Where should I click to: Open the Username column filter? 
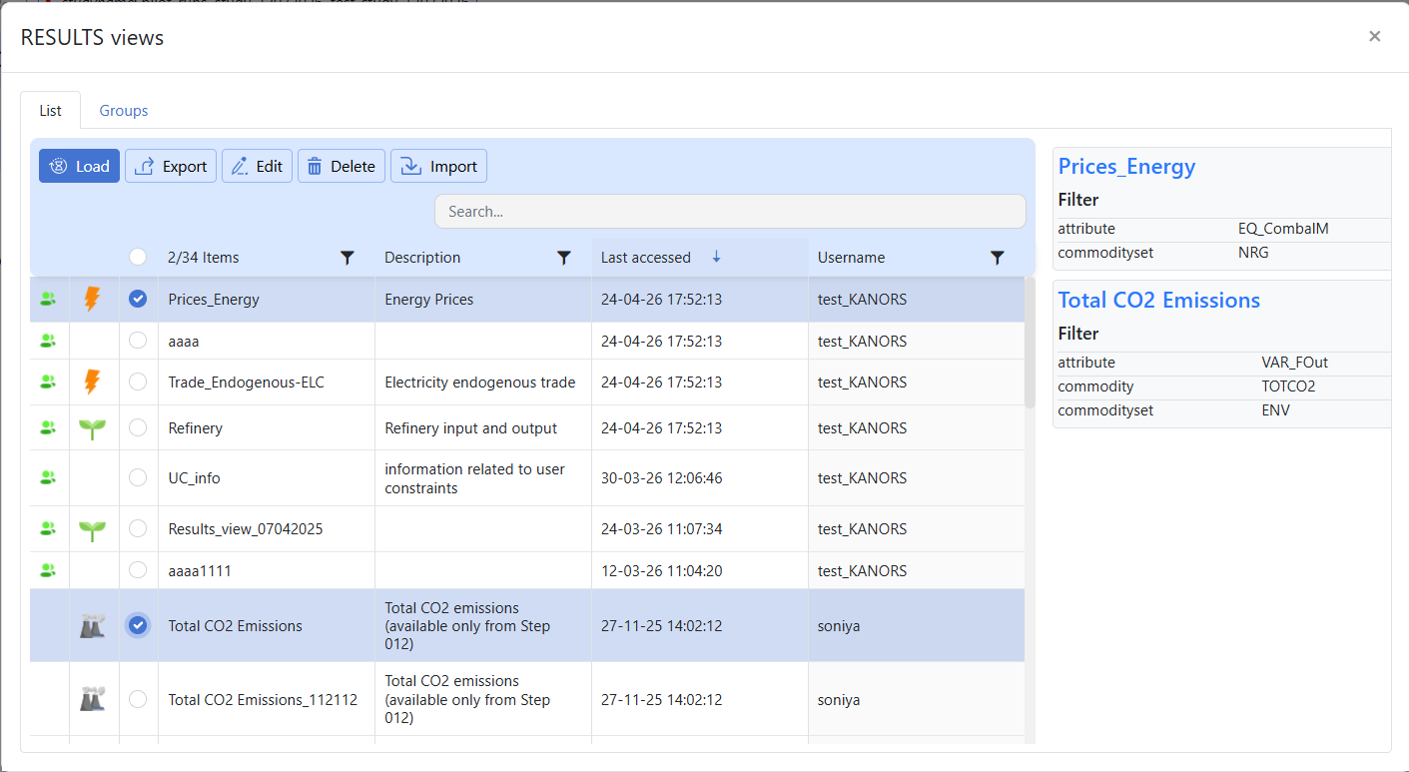coord(997,258)
